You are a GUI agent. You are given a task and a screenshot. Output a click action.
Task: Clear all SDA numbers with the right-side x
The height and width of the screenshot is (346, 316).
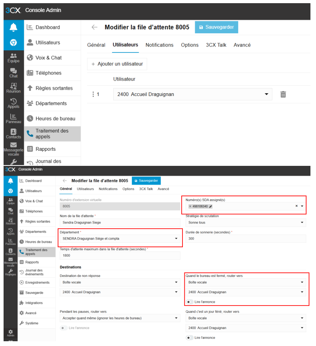click(297, 206)
